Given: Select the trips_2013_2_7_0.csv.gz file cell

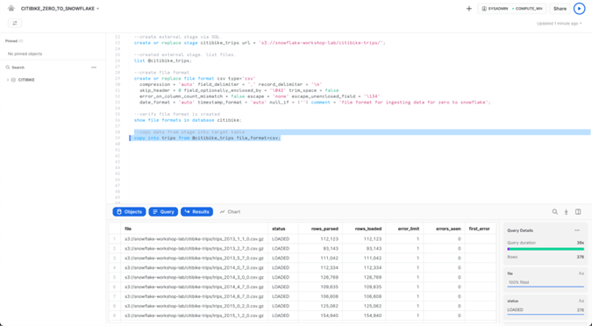Looking at the screenshot, I should 194,249.
